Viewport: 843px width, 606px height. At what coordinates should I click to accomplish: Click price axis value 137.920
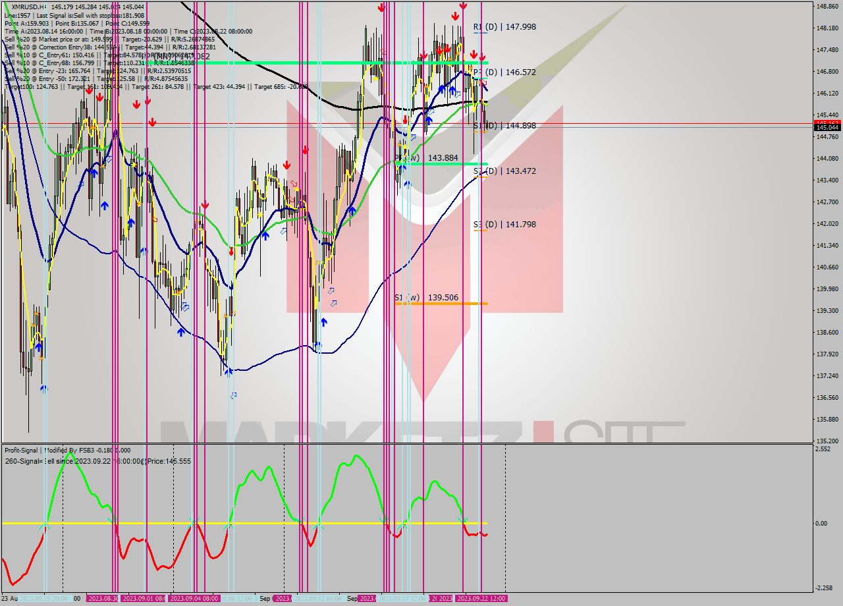[x=827, y=354]
